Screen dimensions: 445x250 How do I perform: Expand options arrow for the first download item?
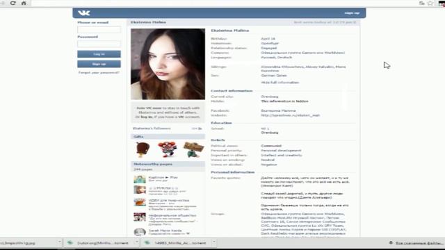(x=59, y=242)
